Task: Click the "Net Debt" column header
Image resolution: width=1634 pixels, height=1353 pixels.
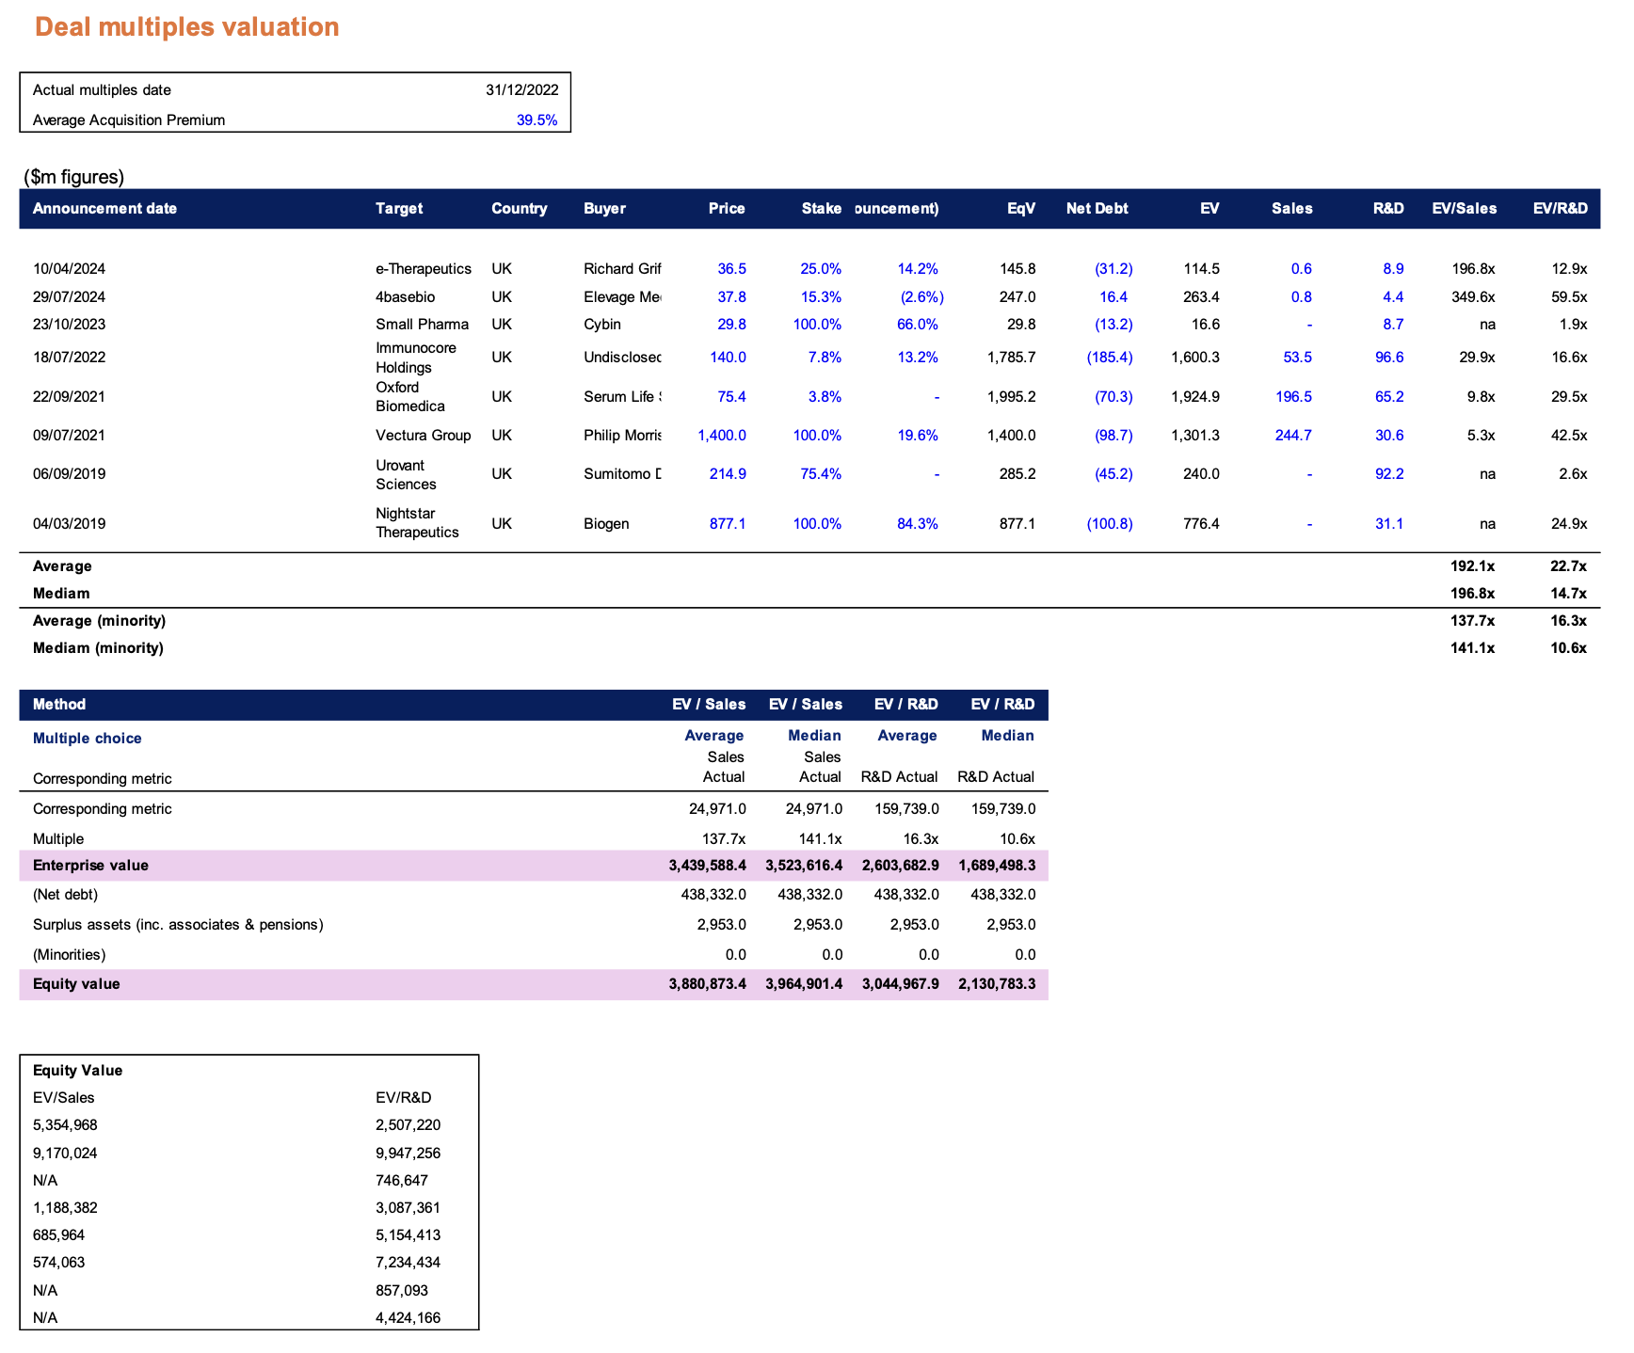Action: [1097, 209]
